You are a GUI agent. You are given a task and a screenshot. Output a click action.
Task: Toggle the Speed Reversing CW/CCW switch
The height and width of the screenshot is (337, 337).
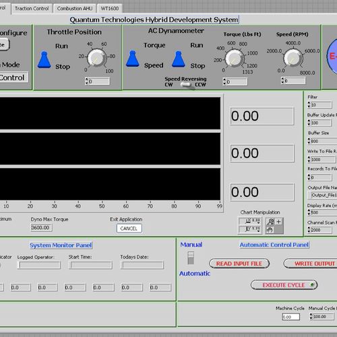(x=186, y=85)
